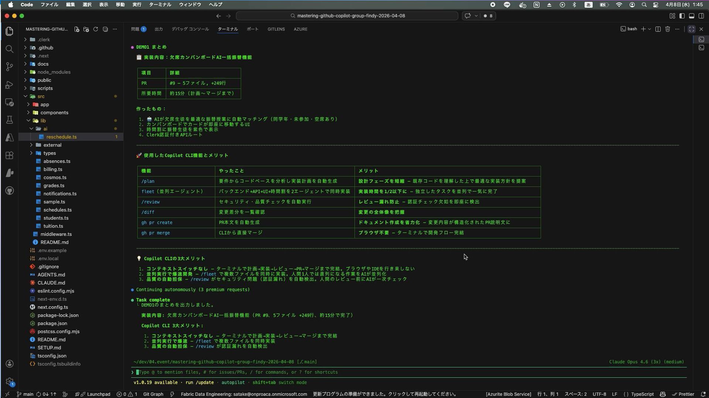Toggle the bottom panel layout button
Screen dimensions: 709x398
692,16
